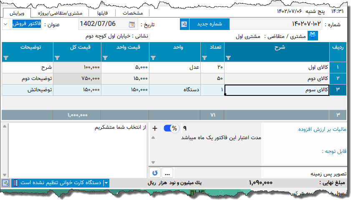Image resolution: width=351 pixels, height=200 pixels.
Task: Click the شرح column header
Action: click(x=277, y=52)
